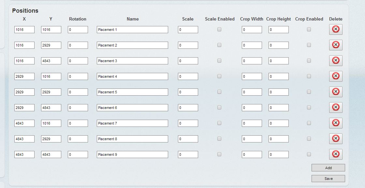This screenshot has width=365, height=188.
Task: Delete the Placement 7 entry
Action: point(336,123)
